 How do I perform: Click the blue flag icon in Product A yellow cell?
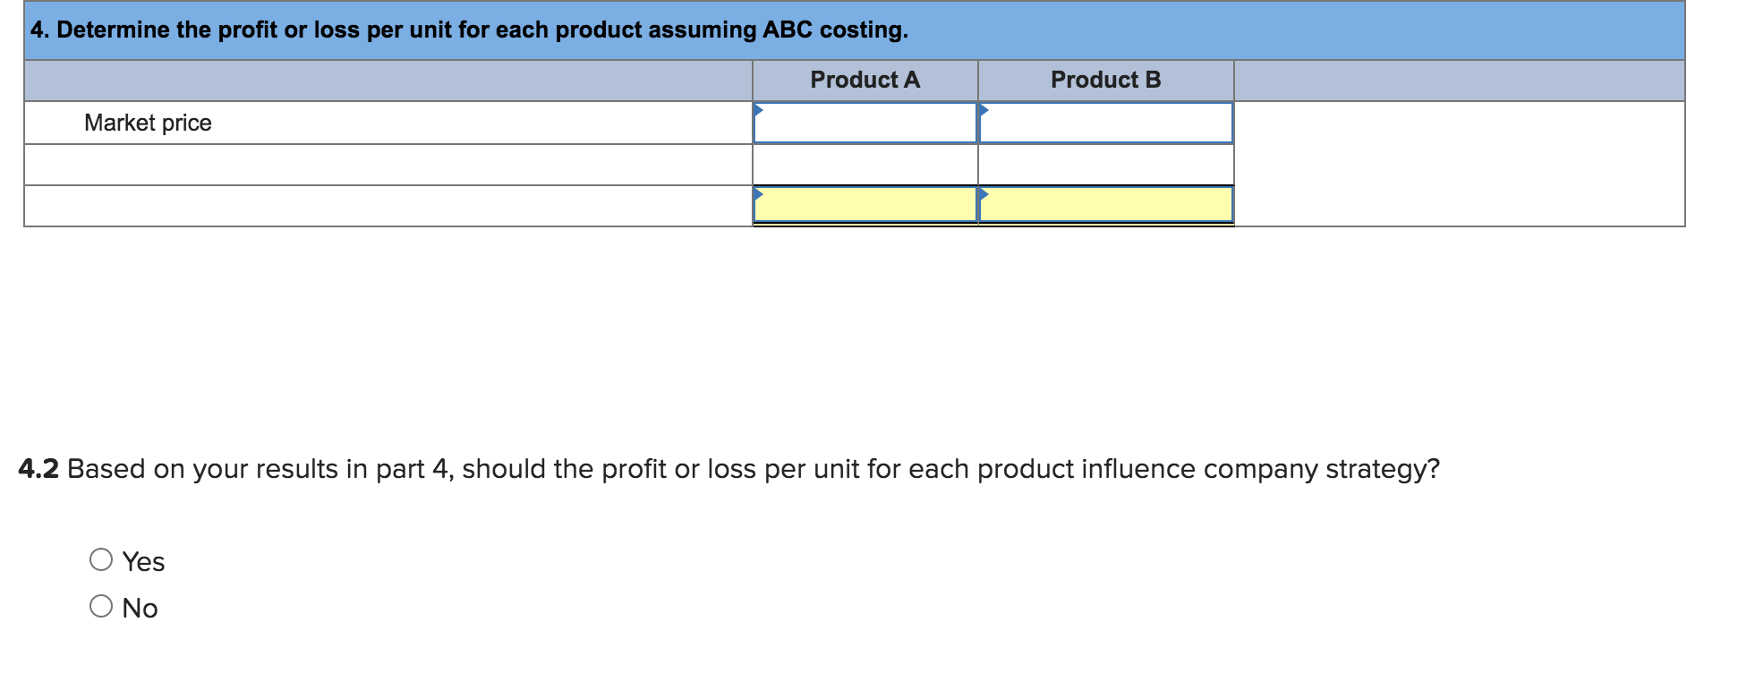pyautogui.click(x=760, y=193)
